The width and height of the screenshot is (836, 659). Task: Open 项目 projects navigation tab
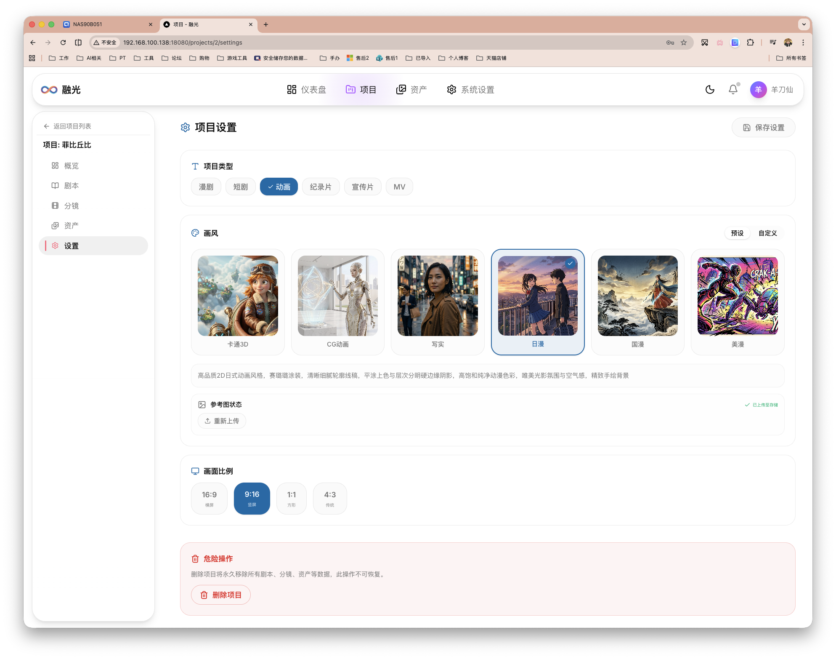pos(361,90)
